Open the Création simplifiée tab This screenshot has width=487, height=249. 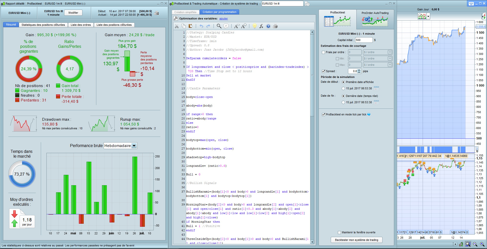(185, 12)
